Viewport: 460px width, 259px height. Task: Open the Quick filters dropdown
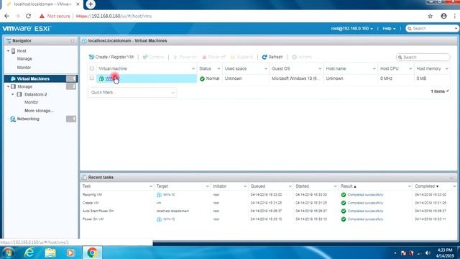coord(132,93)
